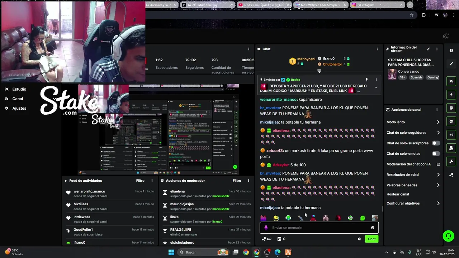
Task: Bookmark this page with the star icon
Action: tap(412, 15)
